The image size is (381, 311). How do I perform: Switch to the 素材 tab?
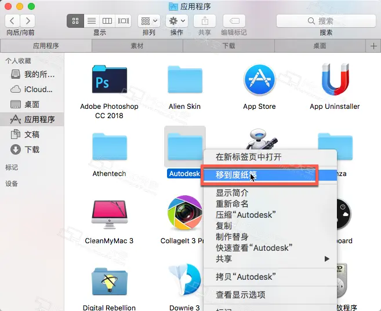[x=137, y=46]
